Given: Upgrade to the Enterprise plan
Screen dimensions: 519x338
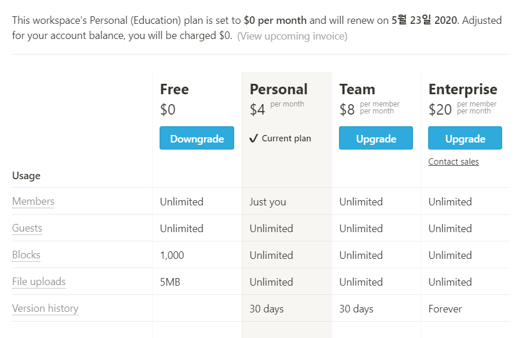Looking at the screenshot, I should [x=465, y=138].
